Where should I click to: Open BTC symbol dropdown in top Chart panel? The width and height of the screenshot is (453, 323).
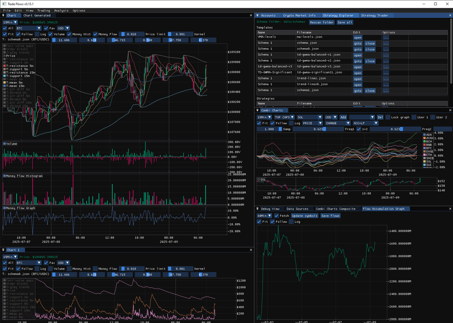[29, 28]
